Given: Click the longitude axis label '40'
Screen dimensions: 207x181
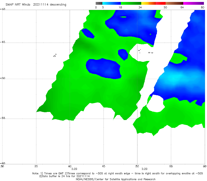Looking at the screenshot, I should point(70,166).
